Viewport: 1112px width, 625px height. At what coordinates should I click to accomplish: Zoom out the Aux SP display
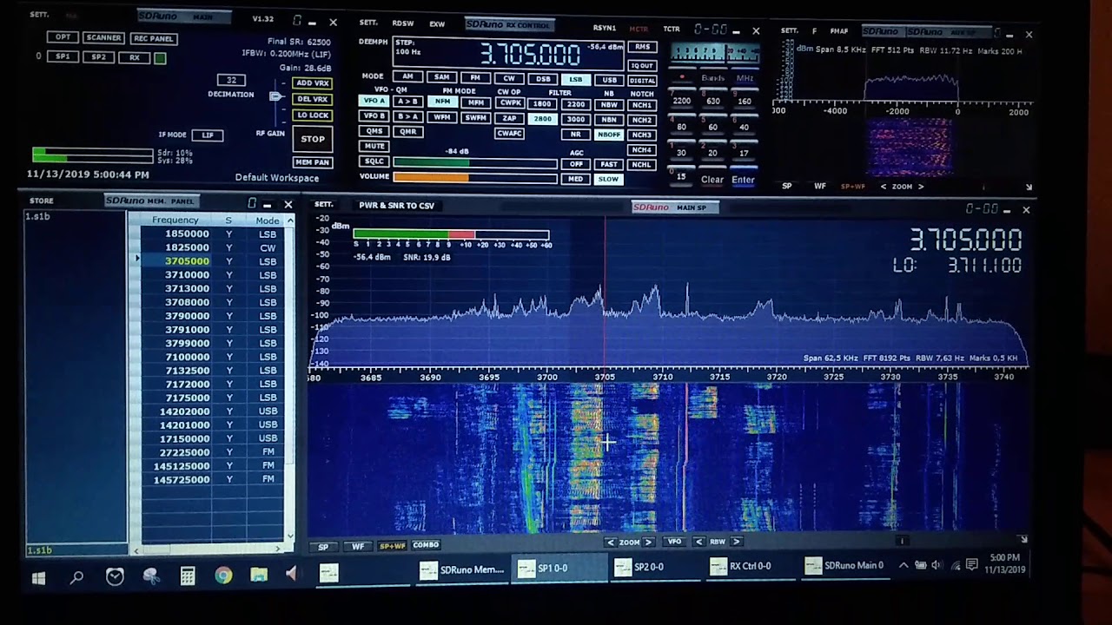[884, 186]
